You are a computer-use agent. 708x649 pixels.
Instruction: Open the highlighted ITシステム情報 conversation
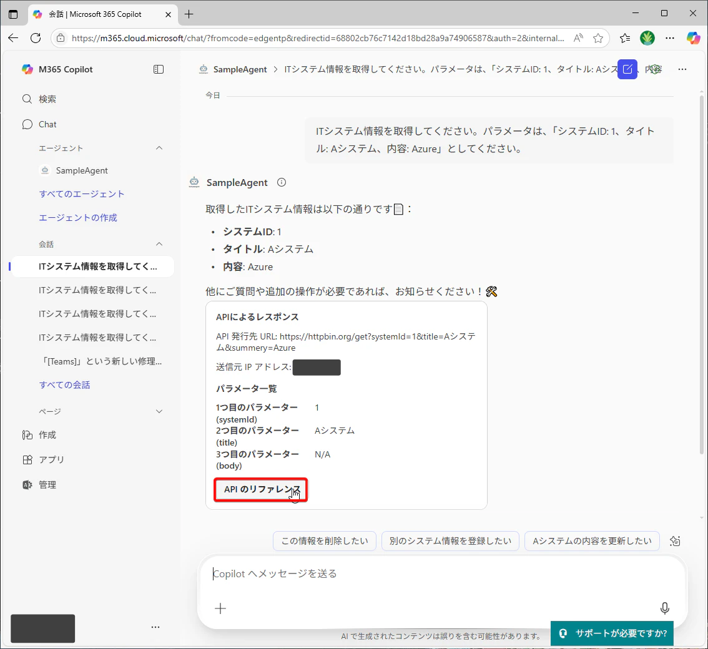tap(92, 266)
